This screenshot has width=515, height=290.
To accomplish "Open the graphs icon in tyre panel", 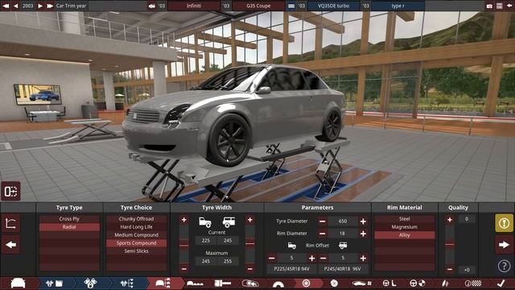I will click(x=10, y=224).
